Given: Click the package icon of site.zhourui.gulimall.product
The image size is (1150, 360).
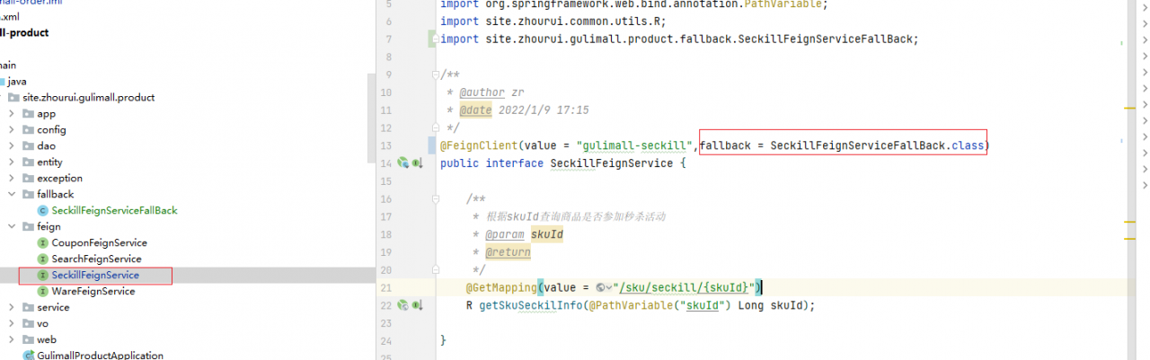Looking at the screenshot, I should click(x=13, y=97).
